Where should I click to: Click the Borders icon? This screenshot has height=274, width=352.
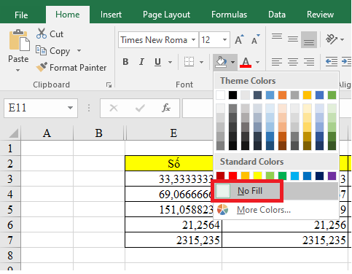(x=189, y=62)
